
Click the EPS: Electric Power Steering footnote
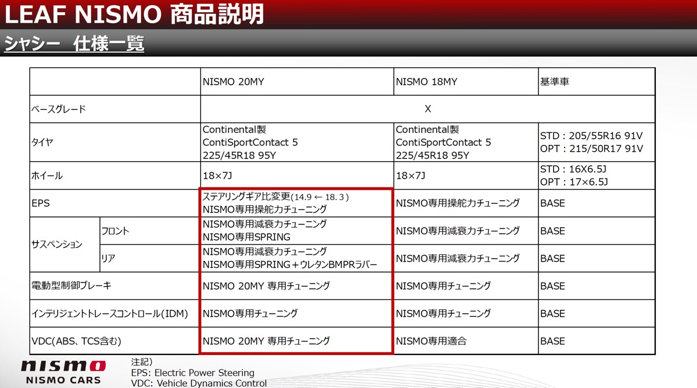click(x=192, y=373)
